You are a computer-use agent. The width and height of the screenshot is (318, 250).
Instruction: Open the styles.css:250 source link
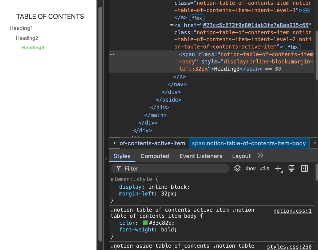pos(289,247)
